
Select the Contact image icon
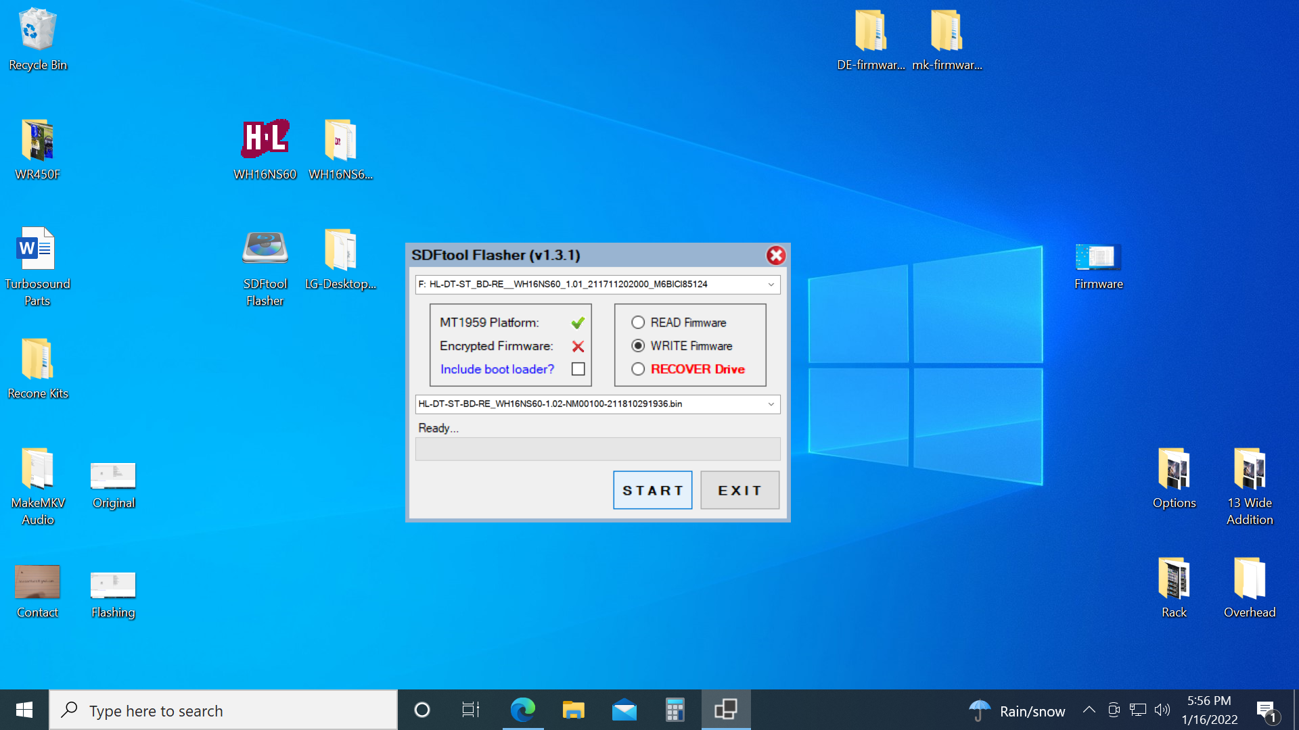click(x=37, y=591)
